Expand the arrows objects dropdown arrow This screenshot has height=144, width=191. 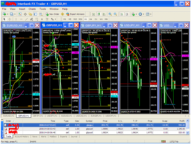(56, 19)
